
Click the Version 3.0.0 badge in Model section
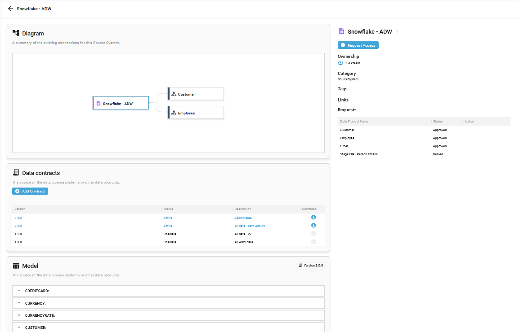point(311,265)
